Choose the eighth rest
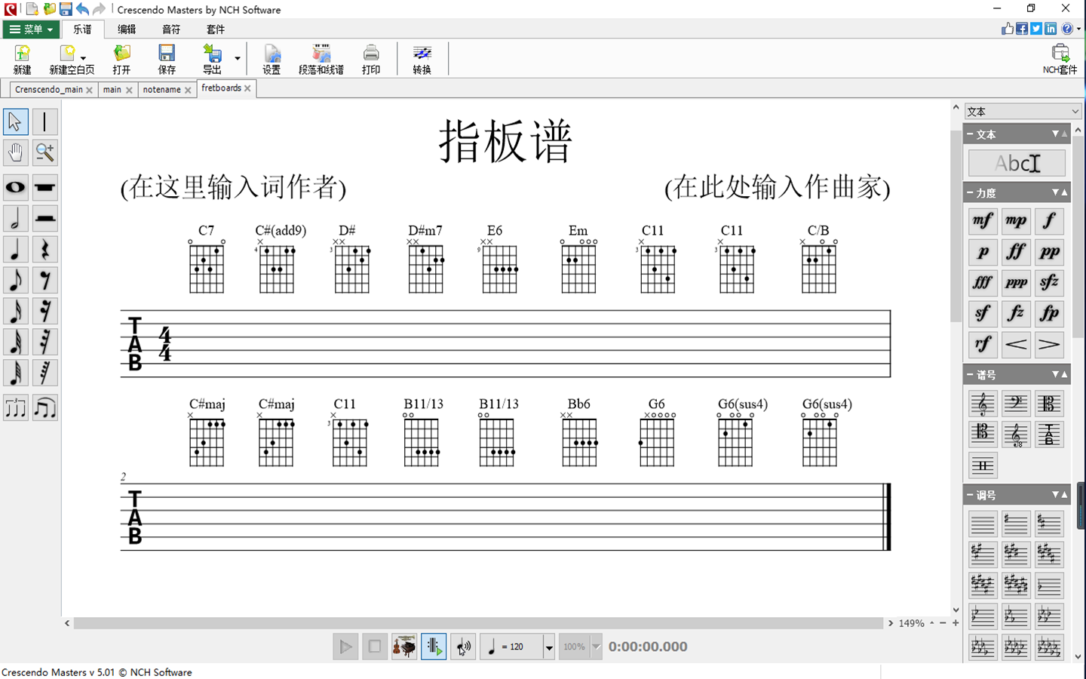Image resolution: width=1086 pixels, height=679 pixels. [44, 281]
